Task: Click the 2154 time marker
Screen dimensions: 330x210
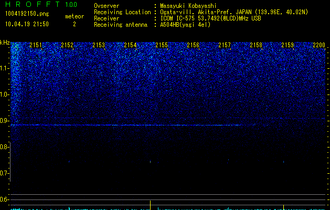Action: 130,45
